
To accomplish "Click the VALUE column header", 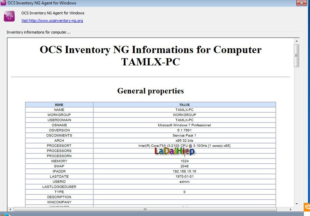I will 185,104.
